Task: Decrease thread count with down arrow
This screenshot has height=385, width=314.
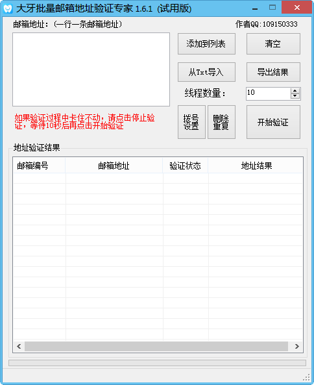Action: coord(295,97)
